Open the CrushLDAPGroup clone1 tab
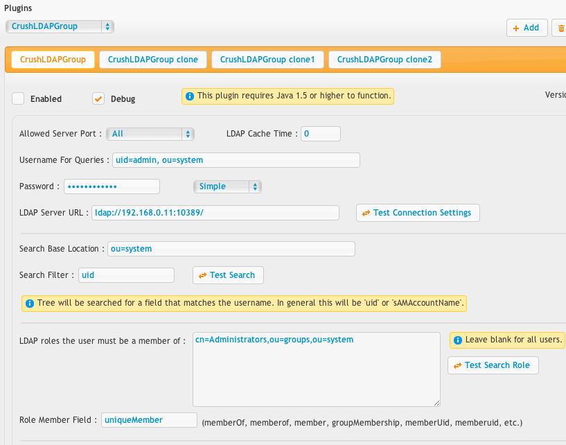The height and width of the screenshot is (445, 566). (x=267, y=60)
